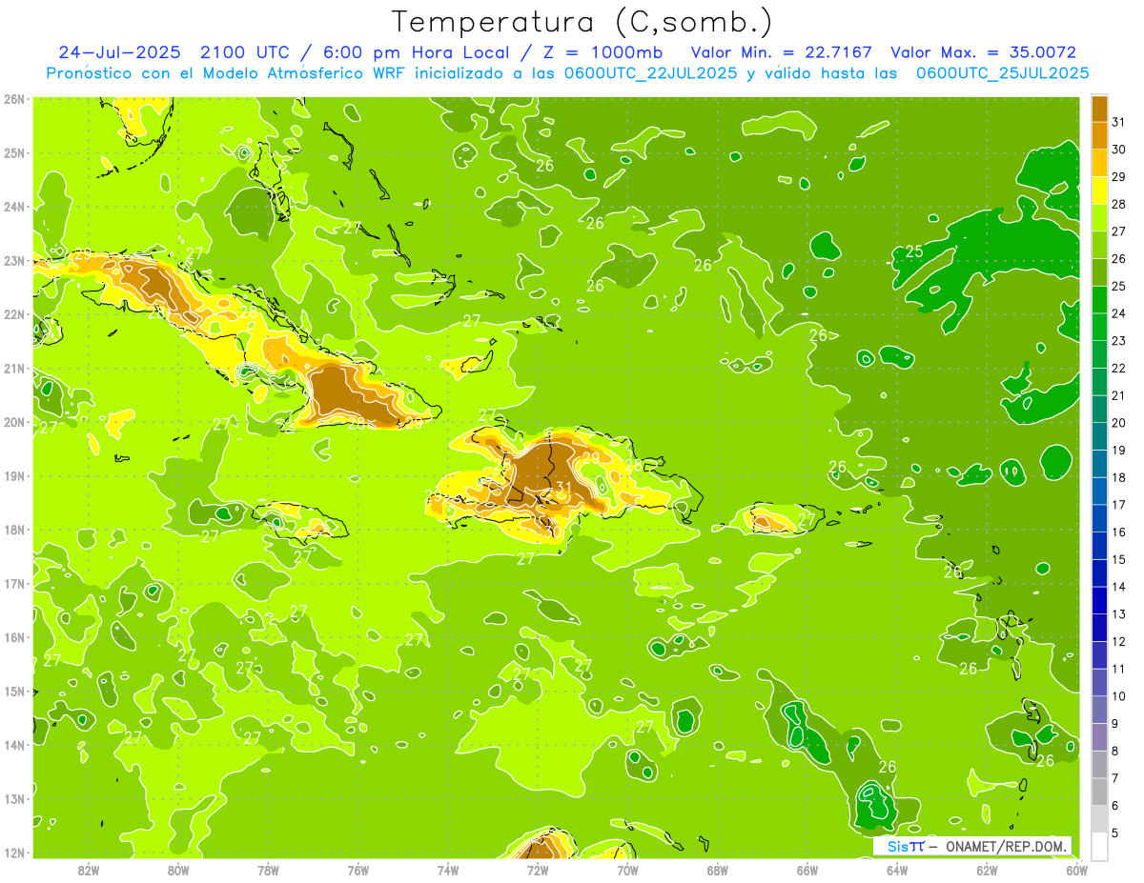
Task: Click the legend swatch between 26 and 27
Action: (1099, 245)
